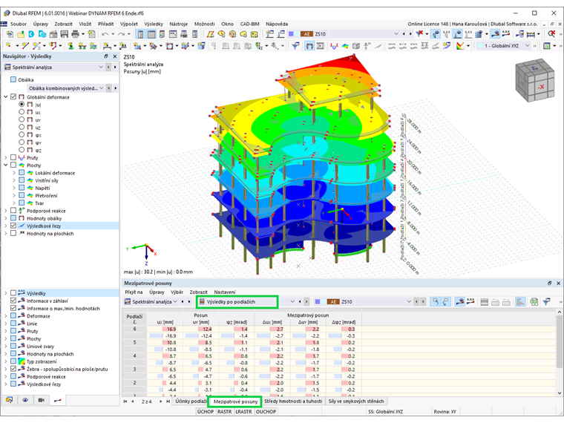564x423 pixels.
Task: Switch to the Účinky podlaží tab
Action: (191, 401)
